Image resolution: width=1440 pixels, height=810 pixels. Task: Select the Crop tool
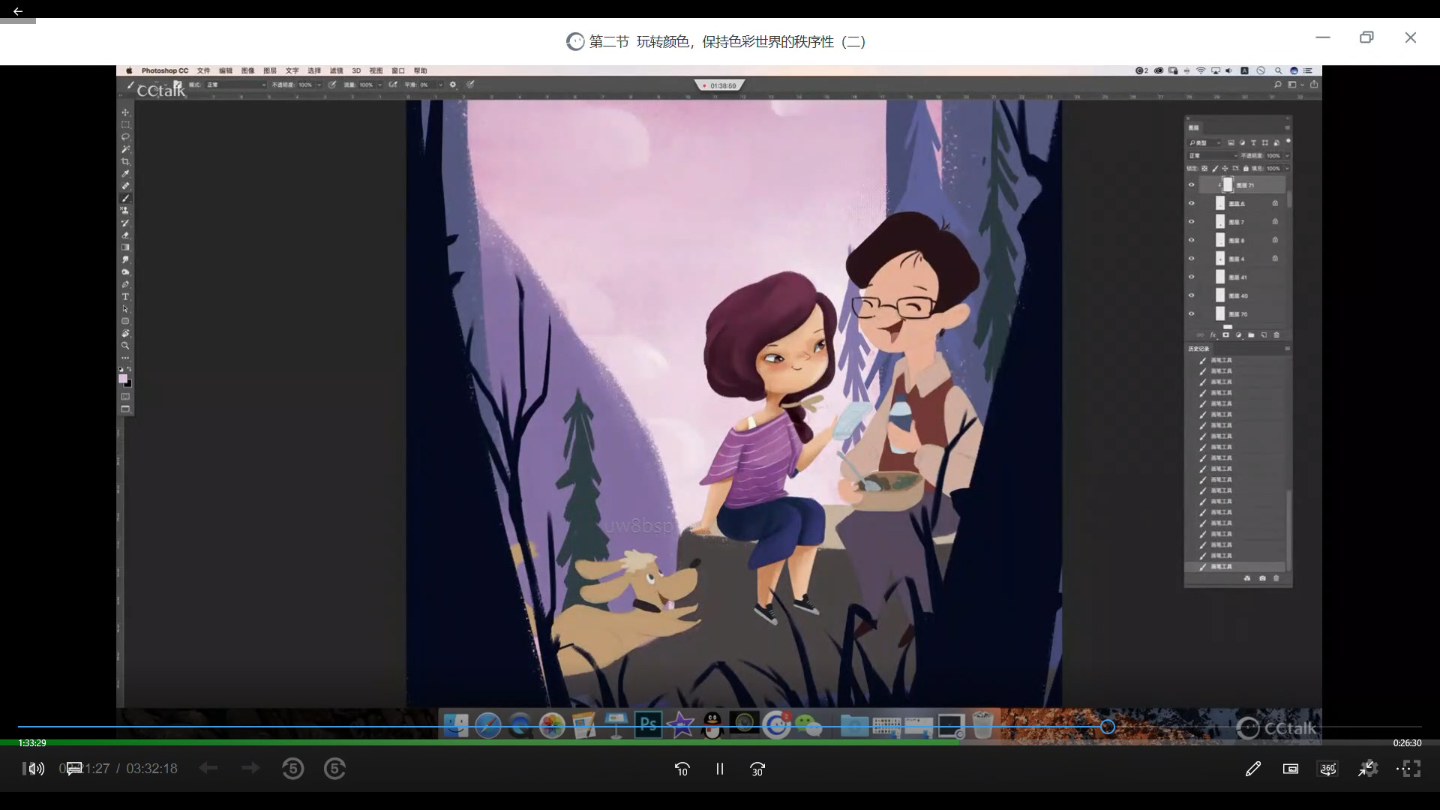[x=125, y=161]
